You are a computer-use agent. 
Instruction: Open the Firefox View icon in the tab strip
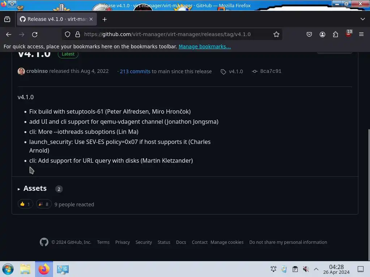pyautogui.click(x=7, y=19)
